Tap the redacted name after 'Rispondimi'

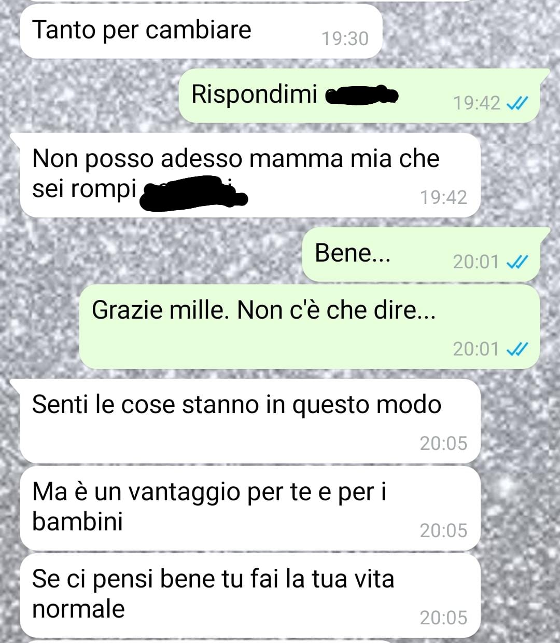361,95
